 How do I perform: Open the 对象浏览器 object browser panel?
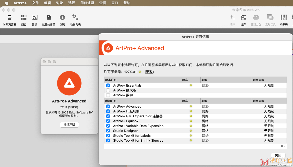click(10, 20)
